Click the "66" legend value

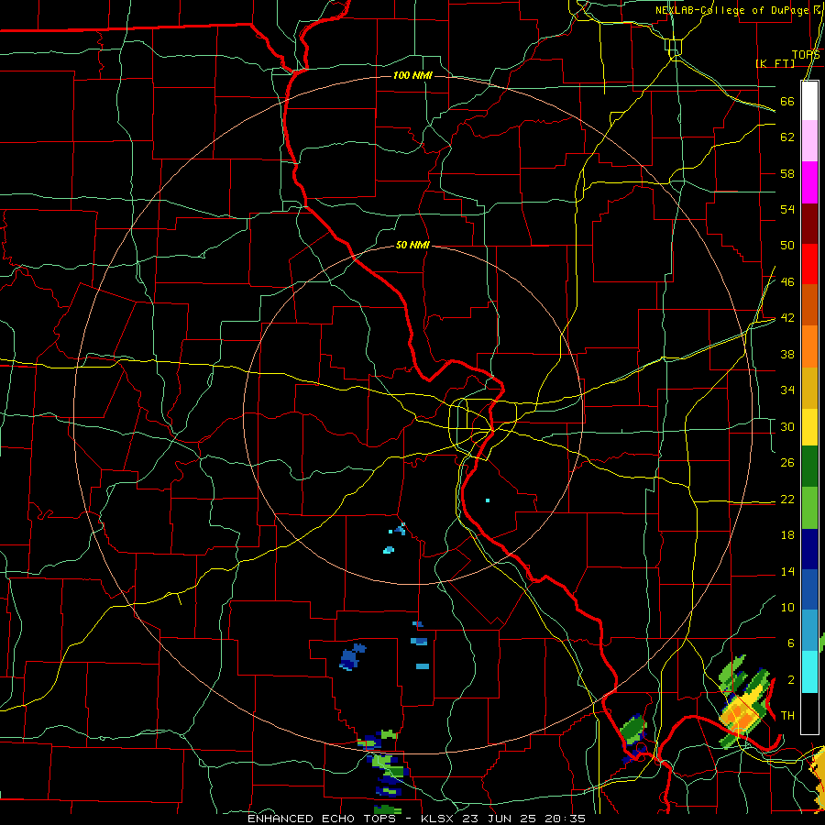(787, 102)
